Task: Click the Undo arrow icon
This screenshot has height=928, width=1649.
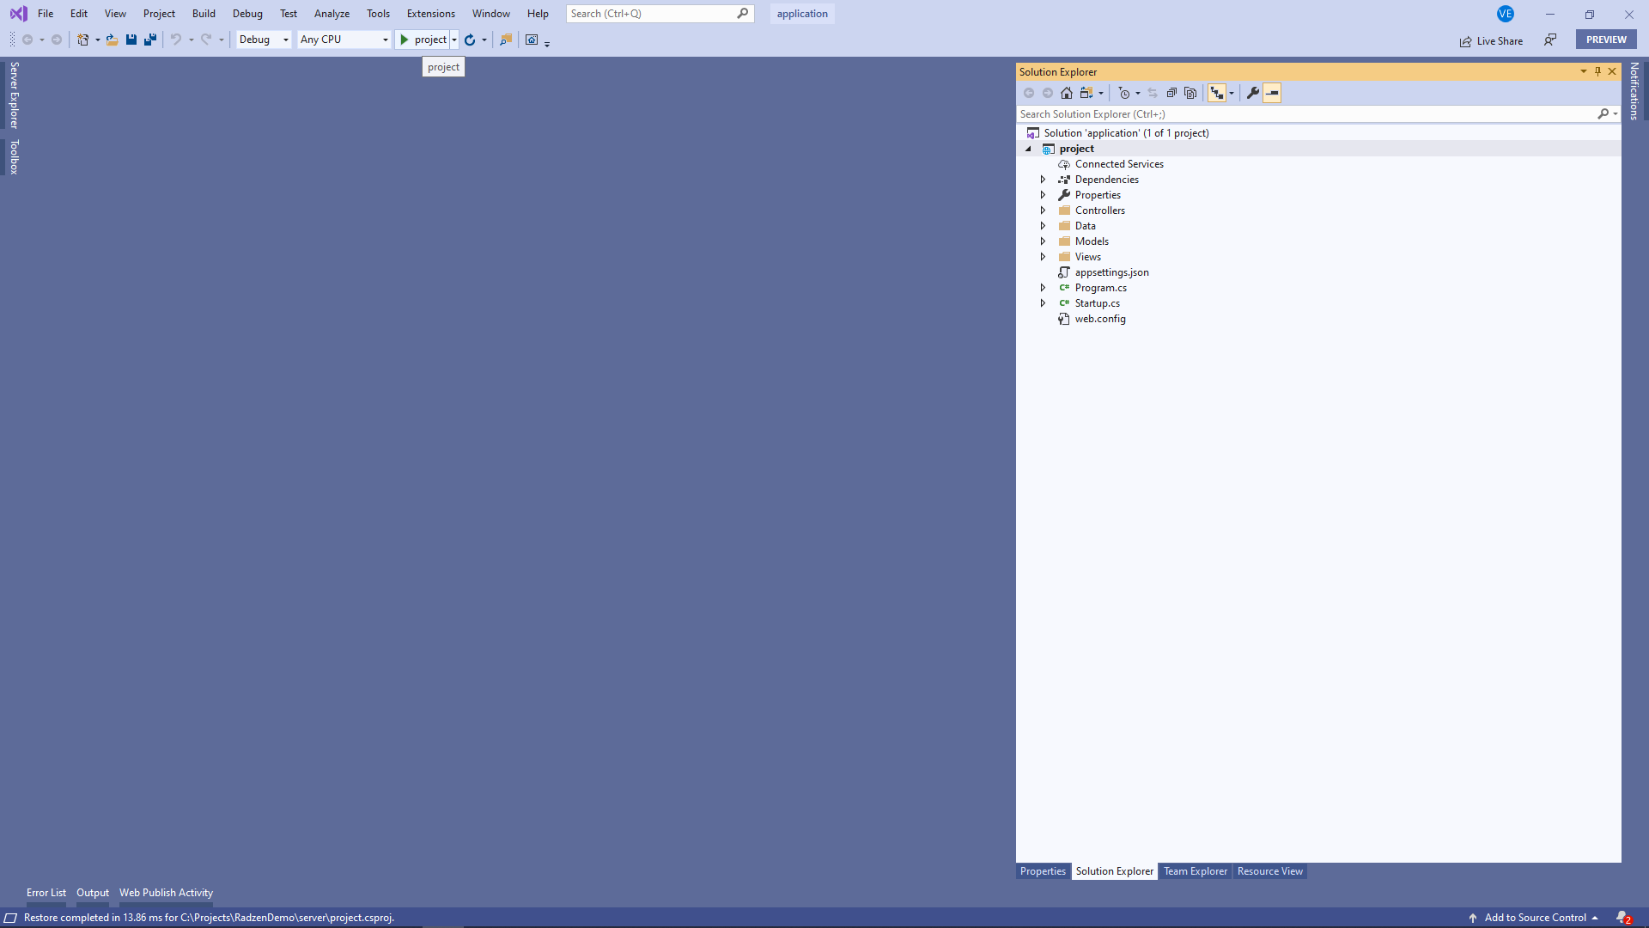Action: [175, 40]
